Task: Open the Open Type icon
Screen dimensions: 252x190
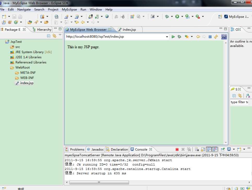Action: coord(30,22)
